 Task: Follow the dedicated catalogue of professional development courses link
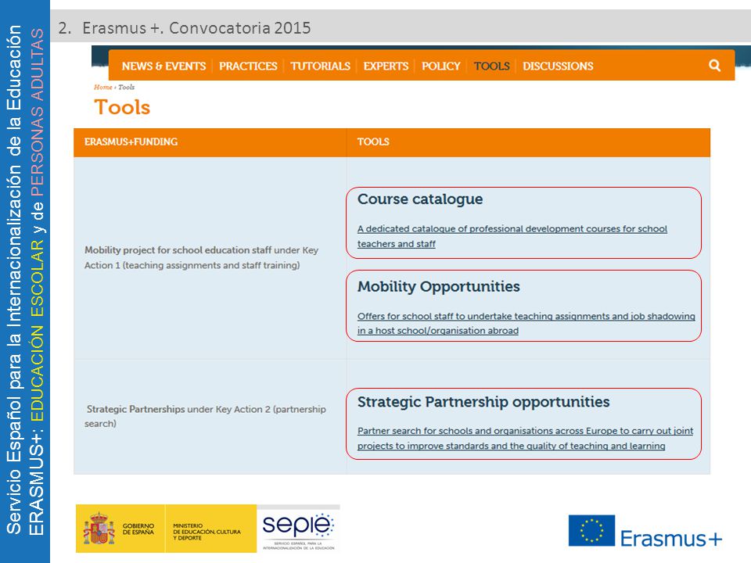[512, 236]
